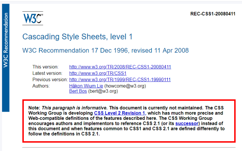Click the Cascading Style Sheets, level 1 heading
This screenshot has width=242, height=151.
pos(77,37)
